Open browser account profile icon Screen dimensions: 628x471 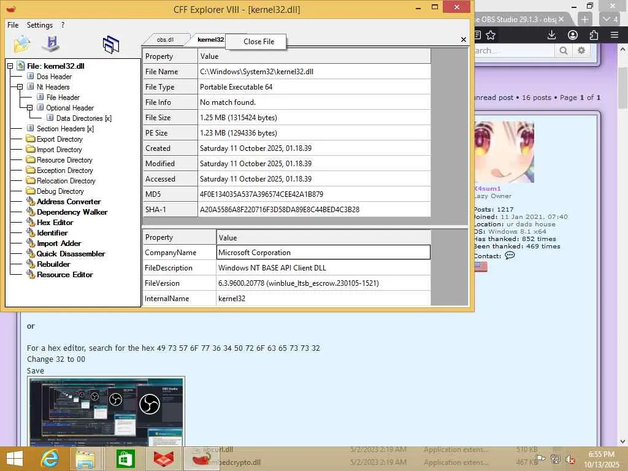[x=573, y=35]
